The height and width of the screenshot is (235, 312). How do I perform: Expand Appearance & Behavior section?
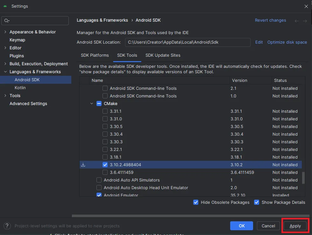tap(5, 32)
